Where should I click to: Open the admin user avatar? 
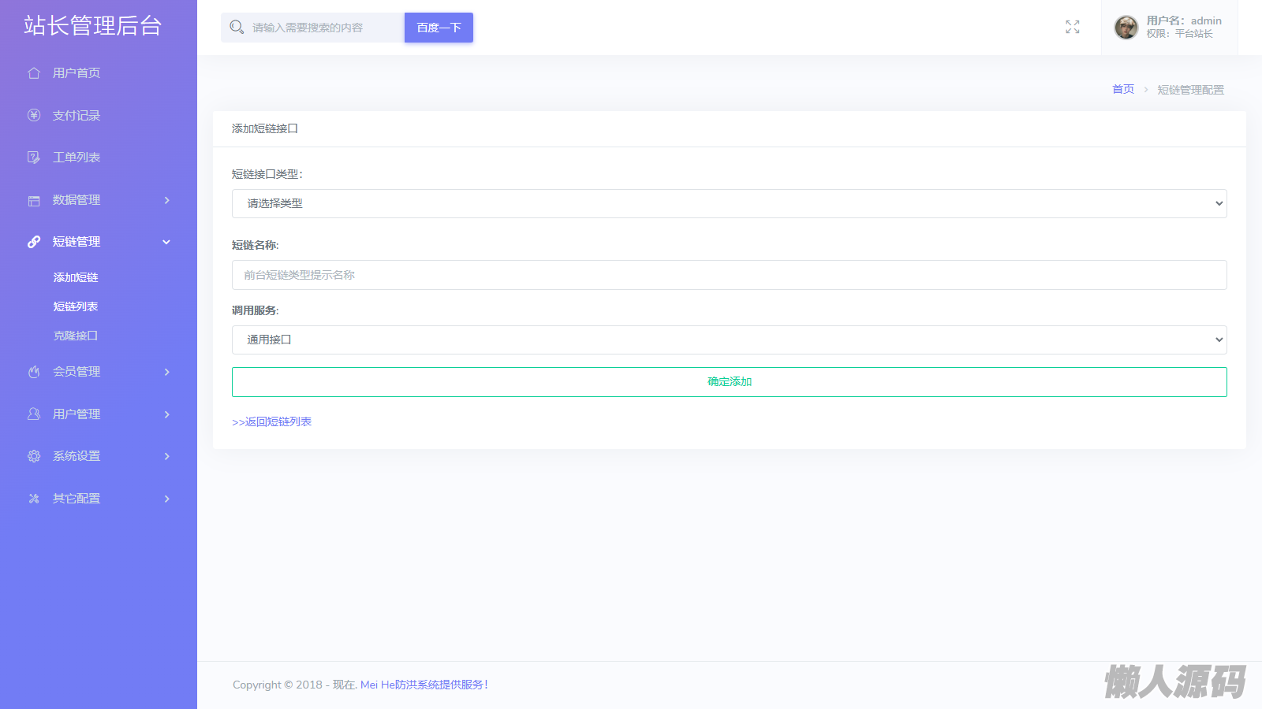(x=1126, y=28)
